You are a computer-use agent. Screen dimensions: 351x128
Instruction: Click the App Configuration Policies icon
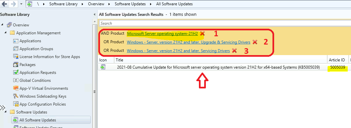coord(16,104)
